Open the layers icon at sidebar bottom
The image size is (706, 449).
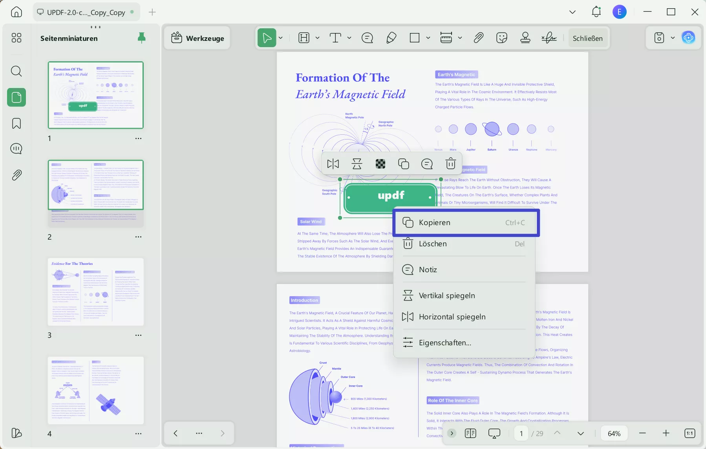(x=16, y=433)
